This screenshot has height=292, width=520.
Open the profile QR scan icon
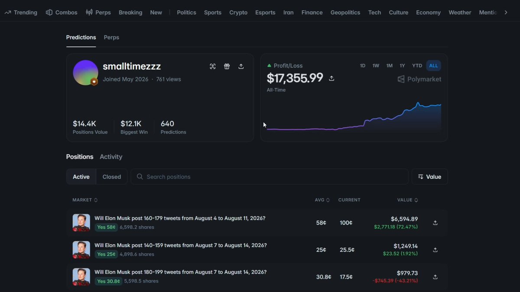click(212, 66)
